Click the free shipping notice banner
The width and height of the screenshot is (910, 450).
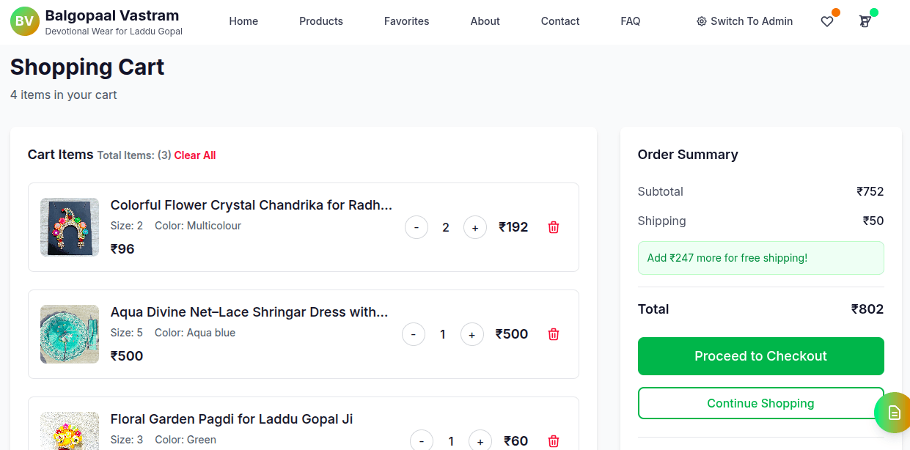[761, 258]
